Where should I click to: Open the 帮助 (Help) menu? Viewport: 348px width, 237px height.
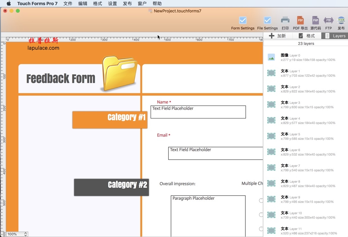coord(157,3)
